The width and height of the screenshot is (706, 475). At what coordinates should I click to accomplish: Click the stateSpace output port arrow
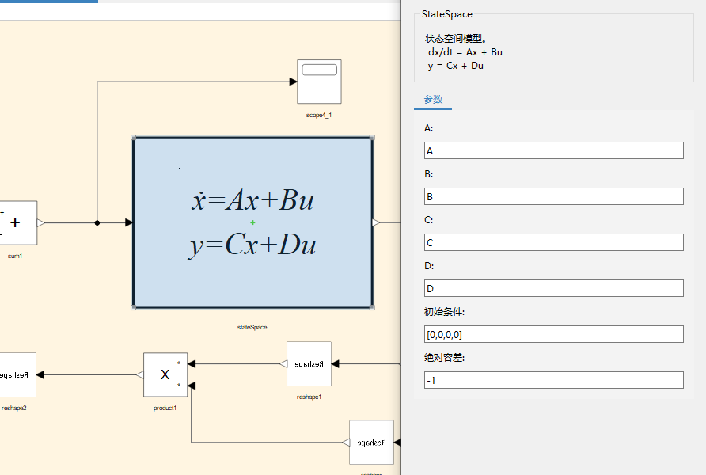pyautogui.click(x=377, y=222)
